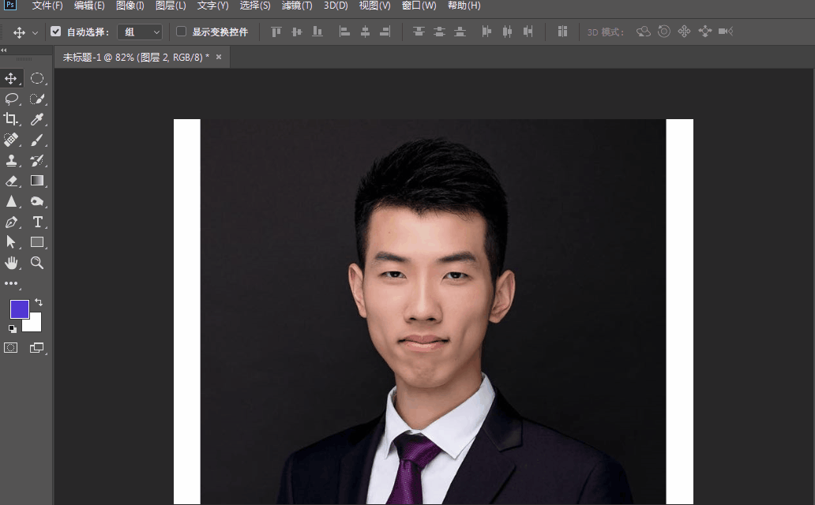Image resolution: width=815 pixels, height=505 pixels.
Task: Open the 滤镜 menu
Action: pyautogui.click(x=295, y=6)
